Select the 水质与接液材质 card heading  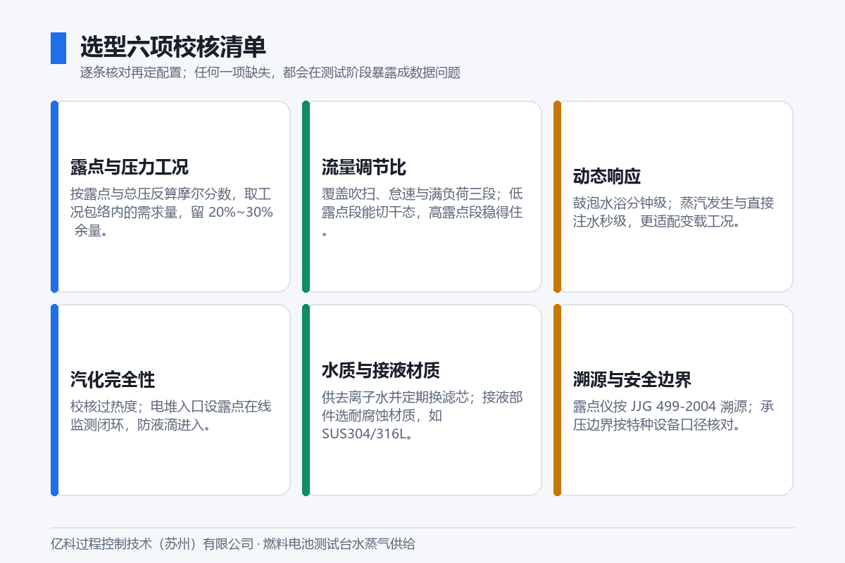[x=381, y=371]
